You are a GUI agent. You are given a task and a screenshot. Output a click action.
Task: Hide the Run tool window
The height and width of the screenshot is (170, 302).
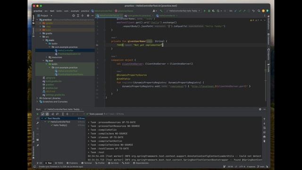pyautogui.click(x=265, y=109)
